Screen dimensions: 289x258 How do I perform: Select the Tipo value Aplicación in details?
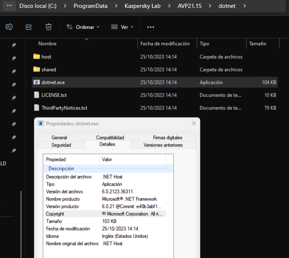tap(112, 184)
